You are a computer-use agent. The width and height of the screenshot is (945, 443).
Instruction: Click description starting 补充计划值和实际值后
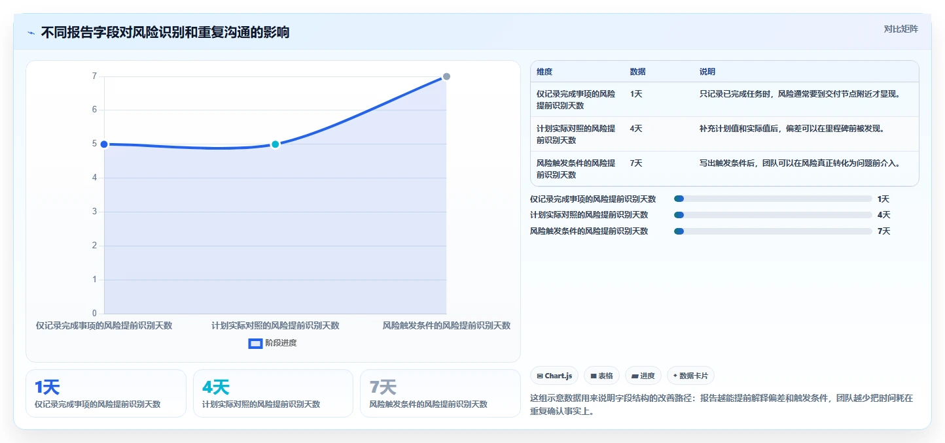[792, 129]
